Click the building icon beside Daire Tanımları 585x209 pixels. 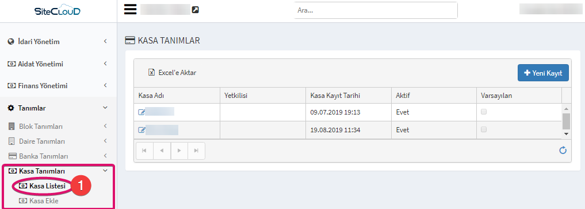(x=12, y=141)
